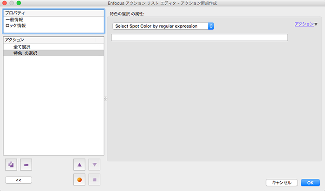
Task: Confirm with the OK button
Action: [x=310, y=183]
